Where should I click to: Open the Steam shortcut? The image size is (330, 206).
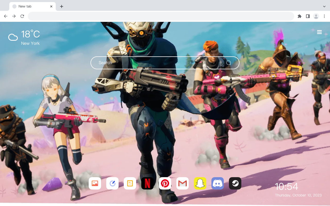(x=235, y=183)
